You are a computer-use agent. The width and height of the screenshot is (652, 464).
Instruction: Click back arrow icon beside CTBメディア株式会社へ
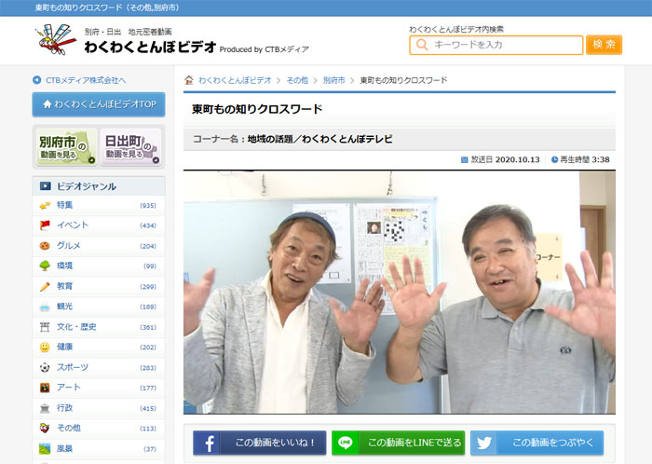[36, 80]
